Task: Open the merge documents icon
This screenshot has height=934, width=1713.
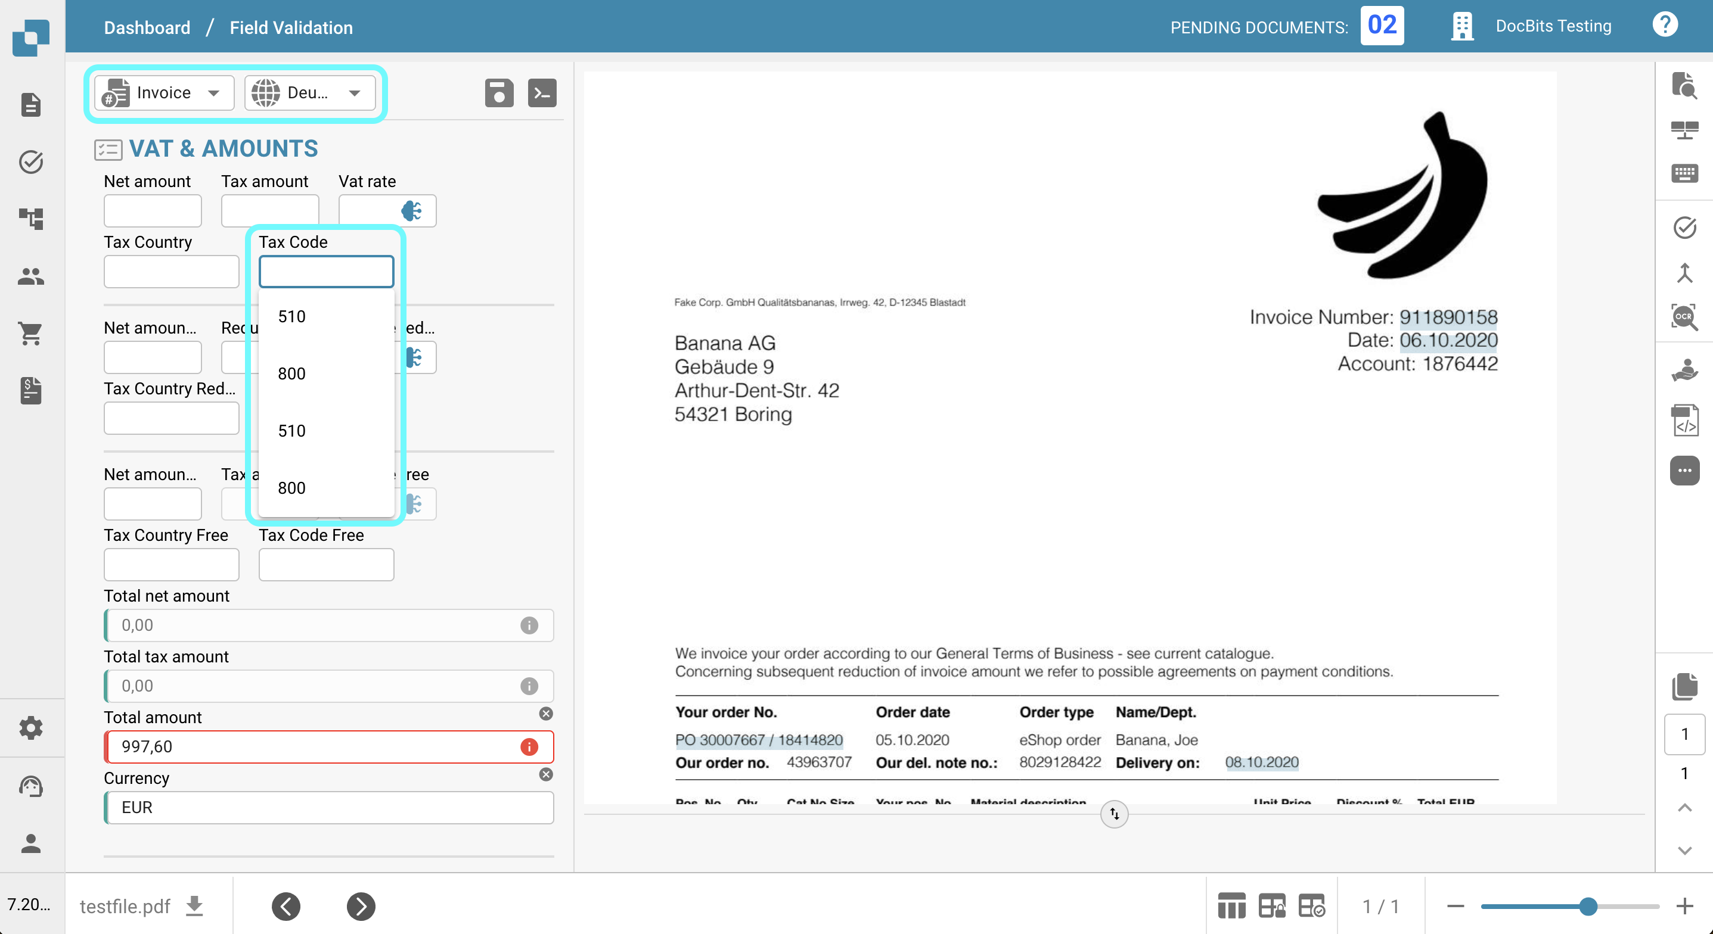Action: click(1684, 273)
